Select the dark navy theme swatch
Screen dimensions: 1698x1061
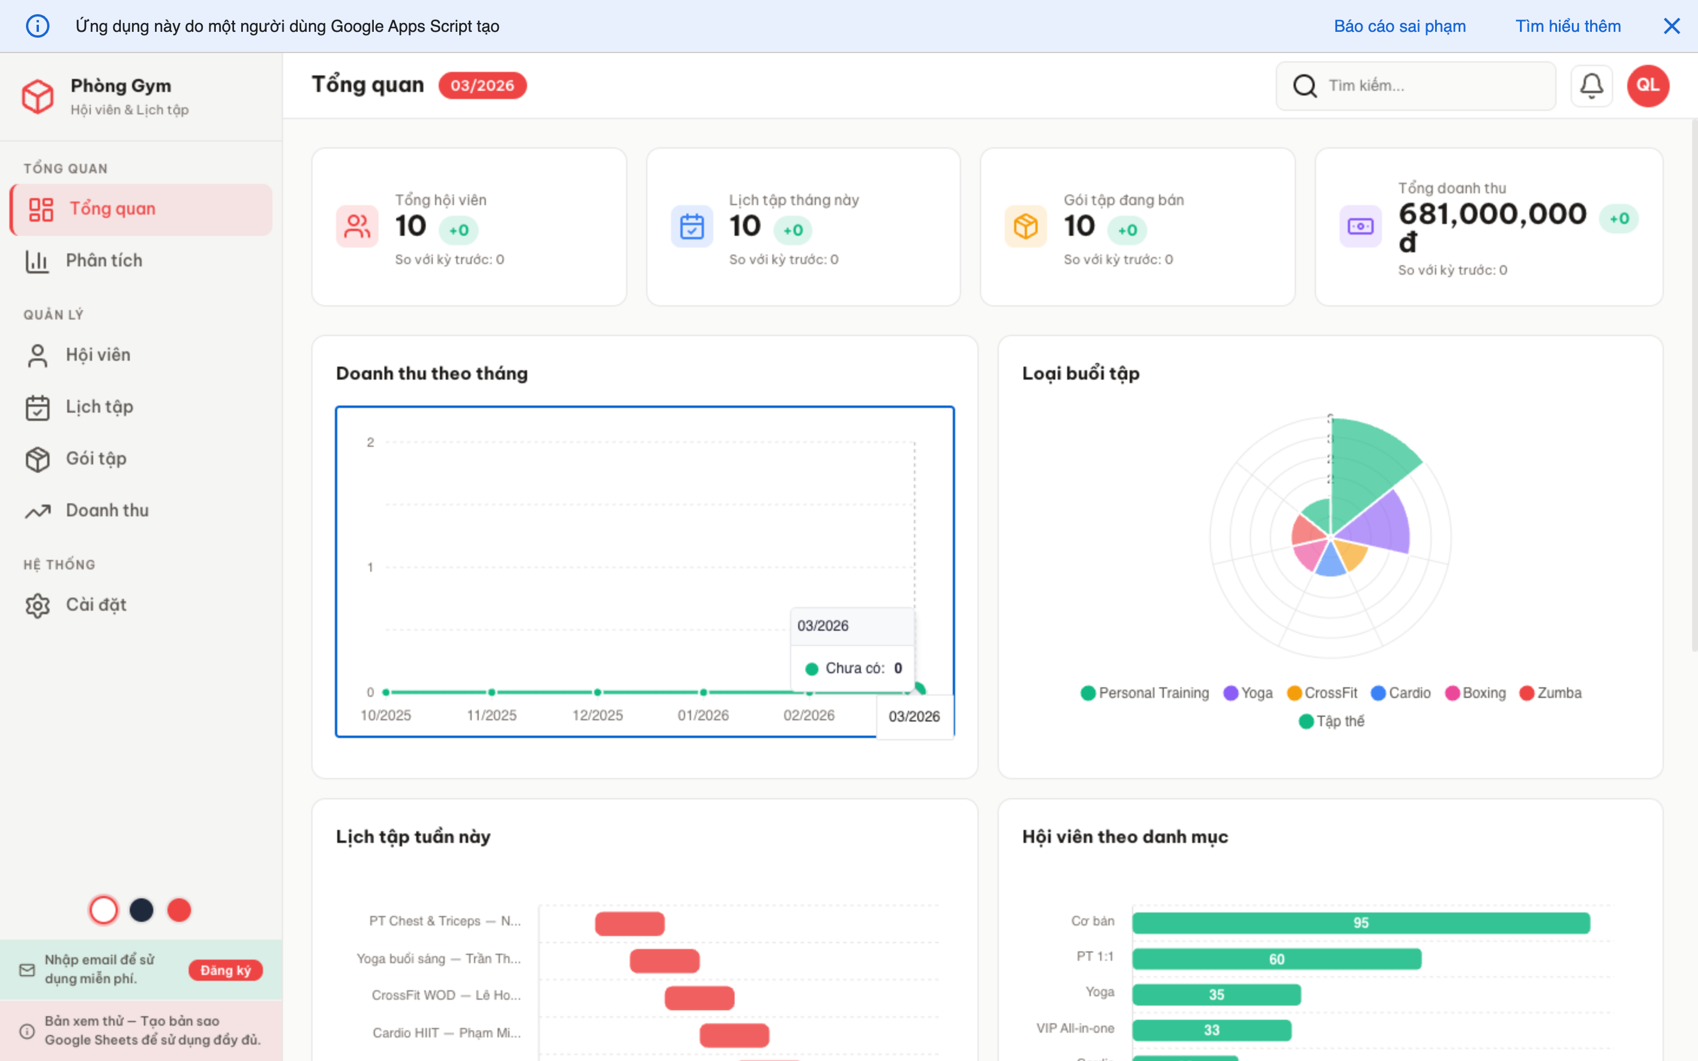click(141, 910)
